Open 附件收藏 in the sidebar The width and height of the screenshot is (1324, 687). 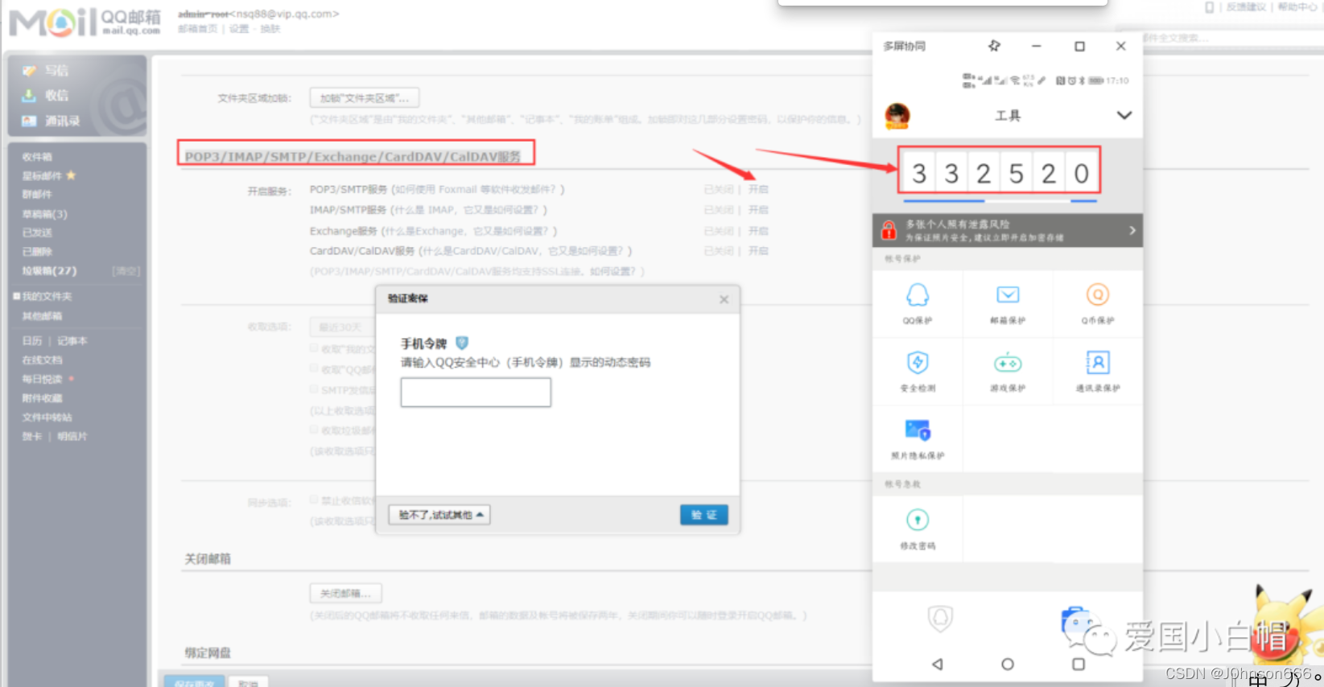tap(42, 398)
